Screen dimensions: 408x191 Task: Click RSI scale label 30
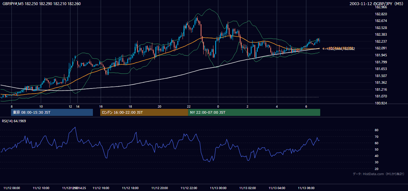click(x=377, y=162)
